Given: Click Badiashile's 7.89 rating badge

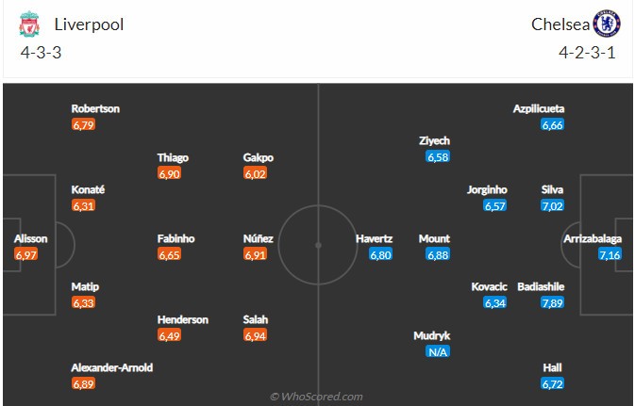Looking at the screenshot, I should (x=552, y=302).
